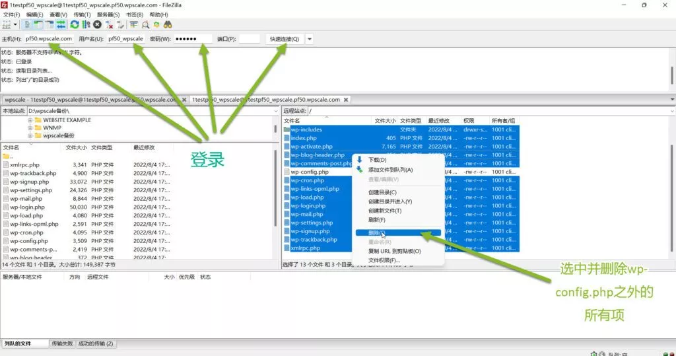Sort remote list by 权限 column
Image resolution: width=676 pixels, height=356 pixels.
click(469, 121)
